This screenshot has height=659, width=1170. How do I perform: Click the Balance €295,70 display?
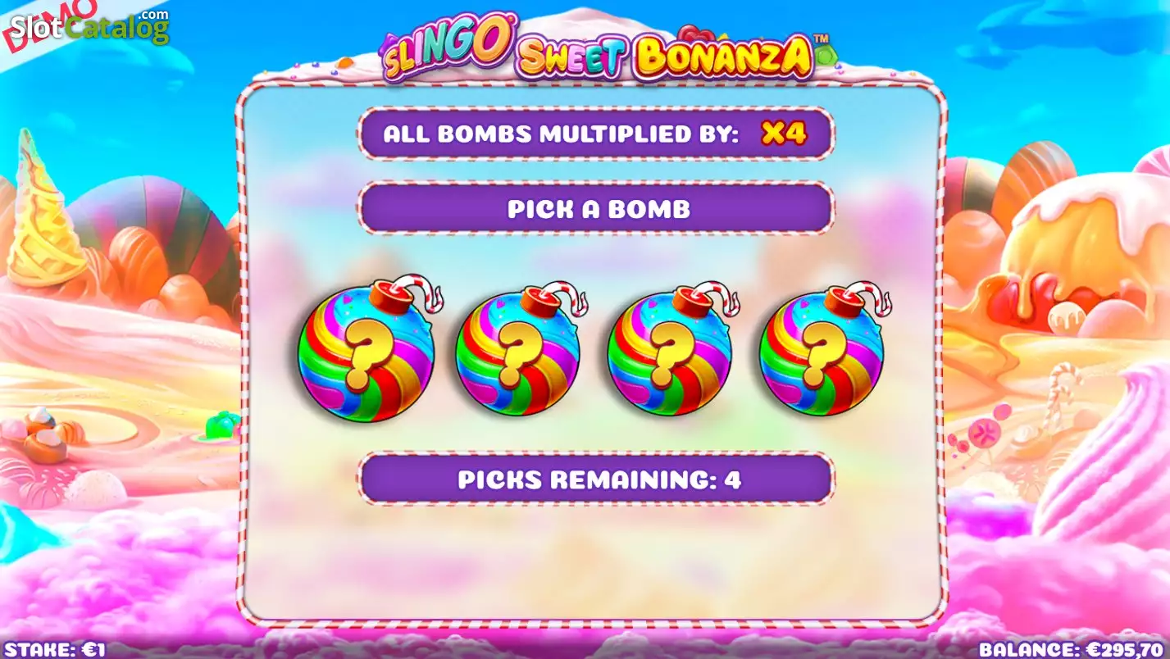(1072, 649)
